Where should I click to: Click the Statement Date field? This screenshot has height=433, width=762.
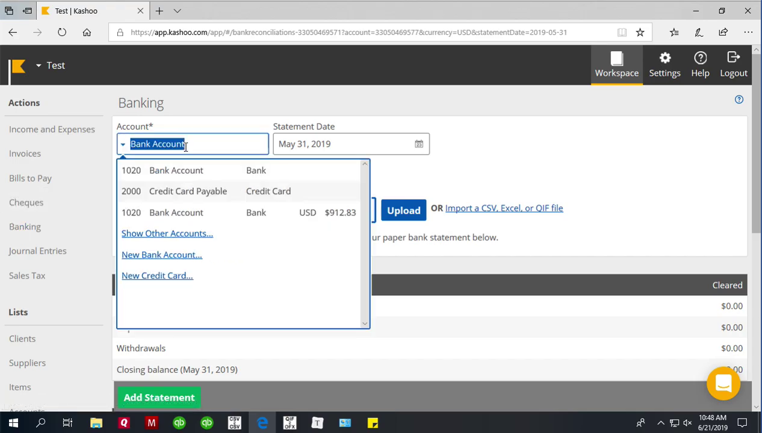point(351,144)
